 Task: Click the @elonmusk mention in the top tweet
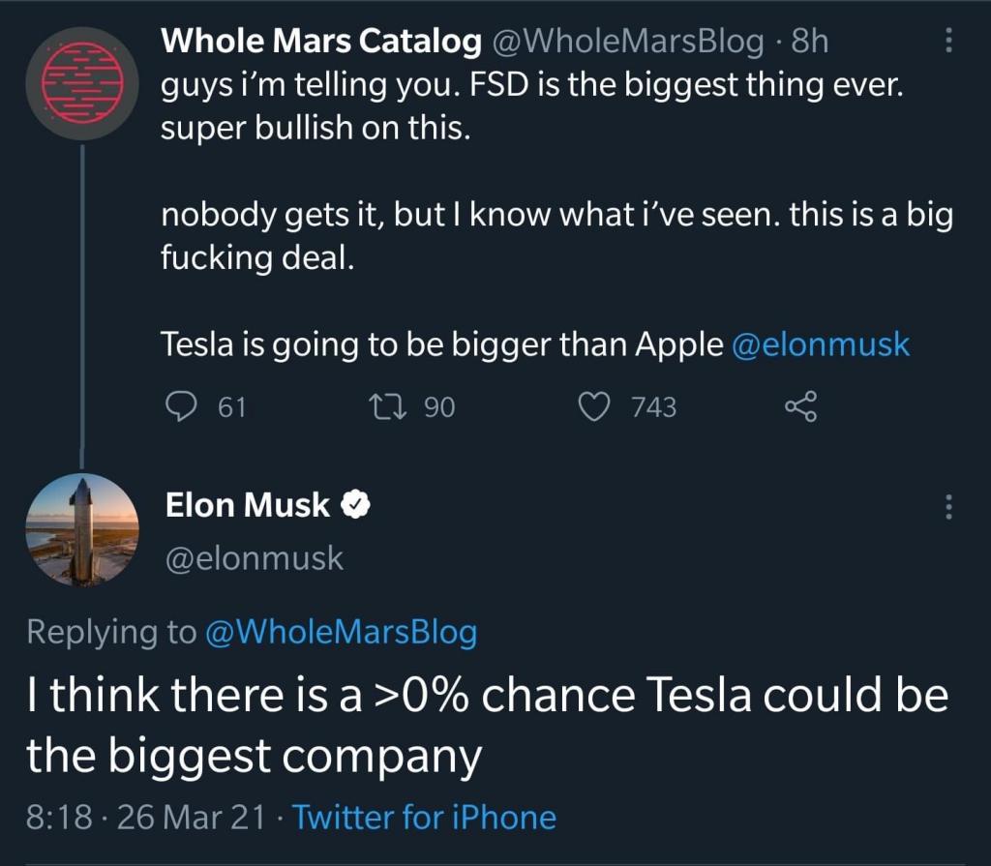[x=821, y=345]
